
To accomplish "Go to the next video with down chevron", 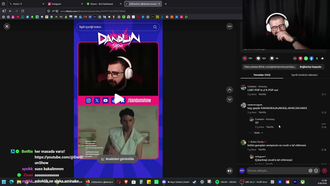I will 229,99.
